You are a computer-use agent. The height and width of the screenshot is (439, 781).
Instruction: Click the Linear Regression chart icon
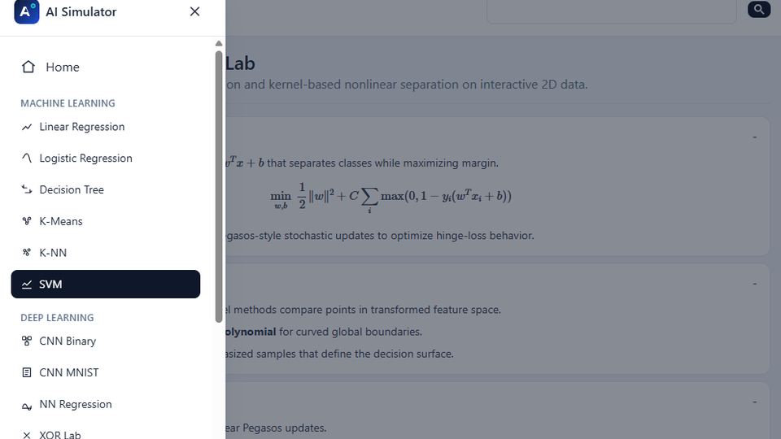(x=27, y=127)
